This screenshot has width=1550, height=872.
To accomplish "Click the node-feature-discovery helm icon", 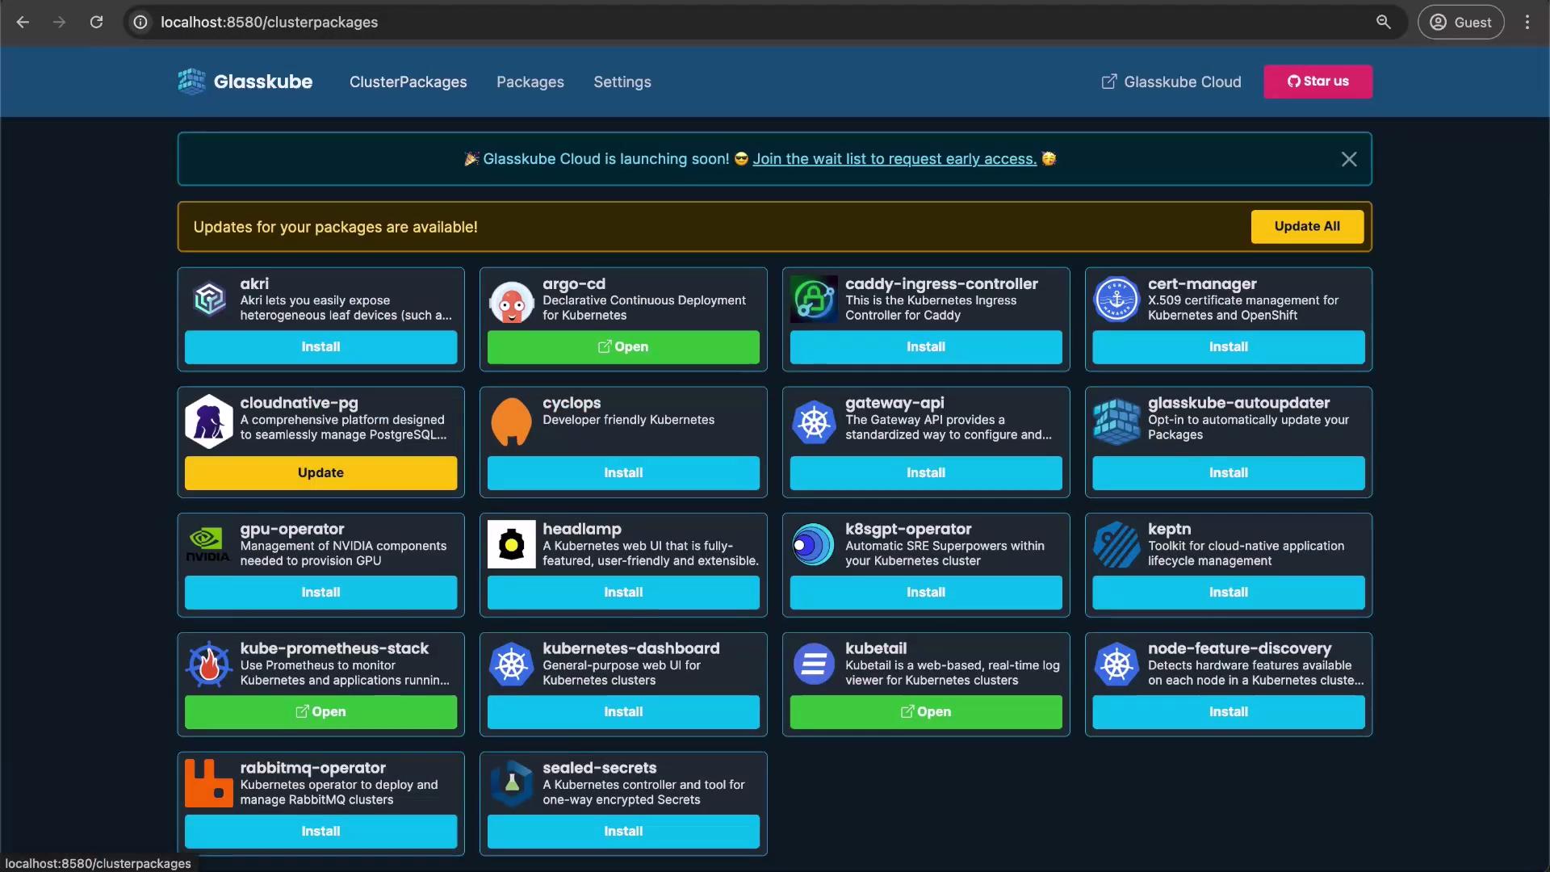I will tap(1116, 664).
